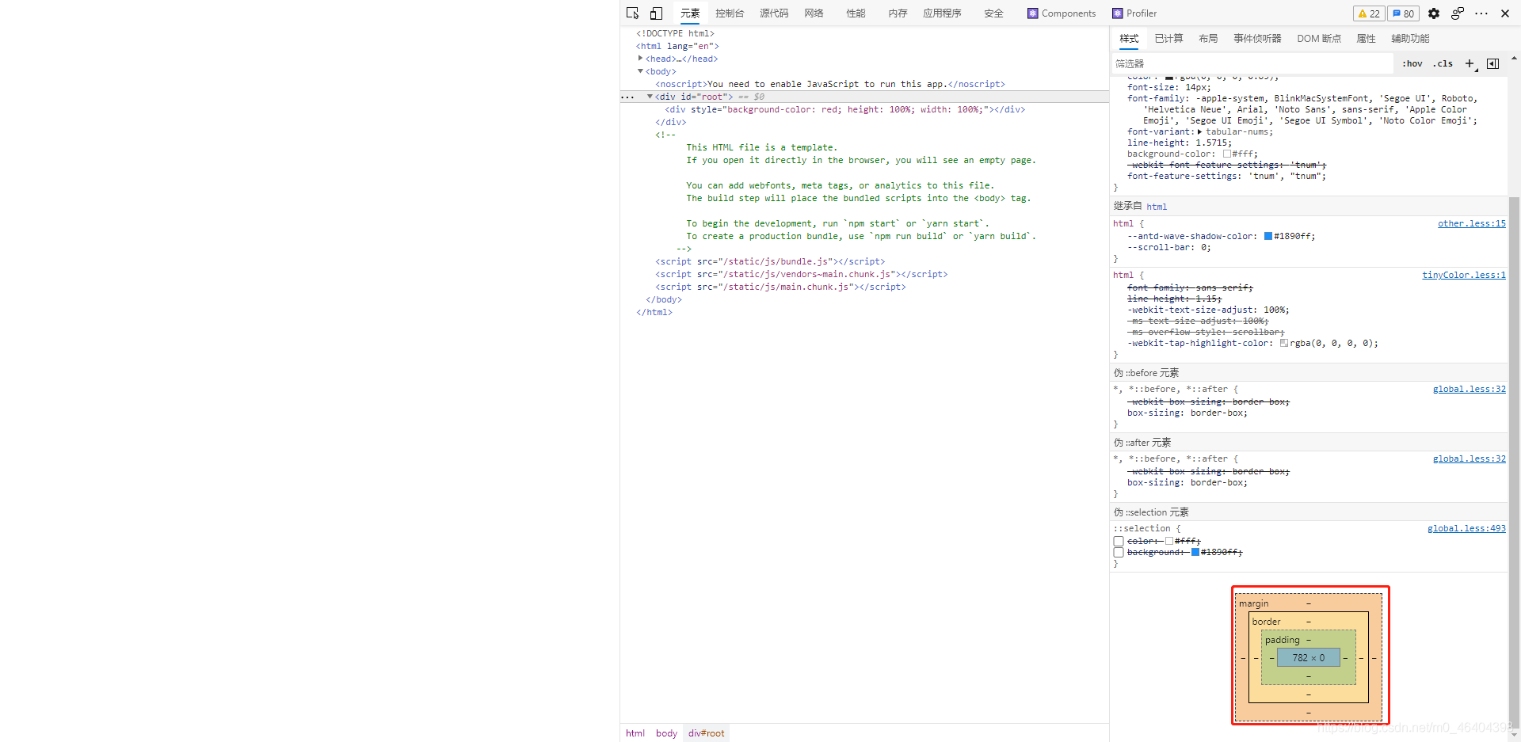This screenshot has width=1521, height=742.
Task: Toggle the computed styles sidebar
Action: 1492,63
